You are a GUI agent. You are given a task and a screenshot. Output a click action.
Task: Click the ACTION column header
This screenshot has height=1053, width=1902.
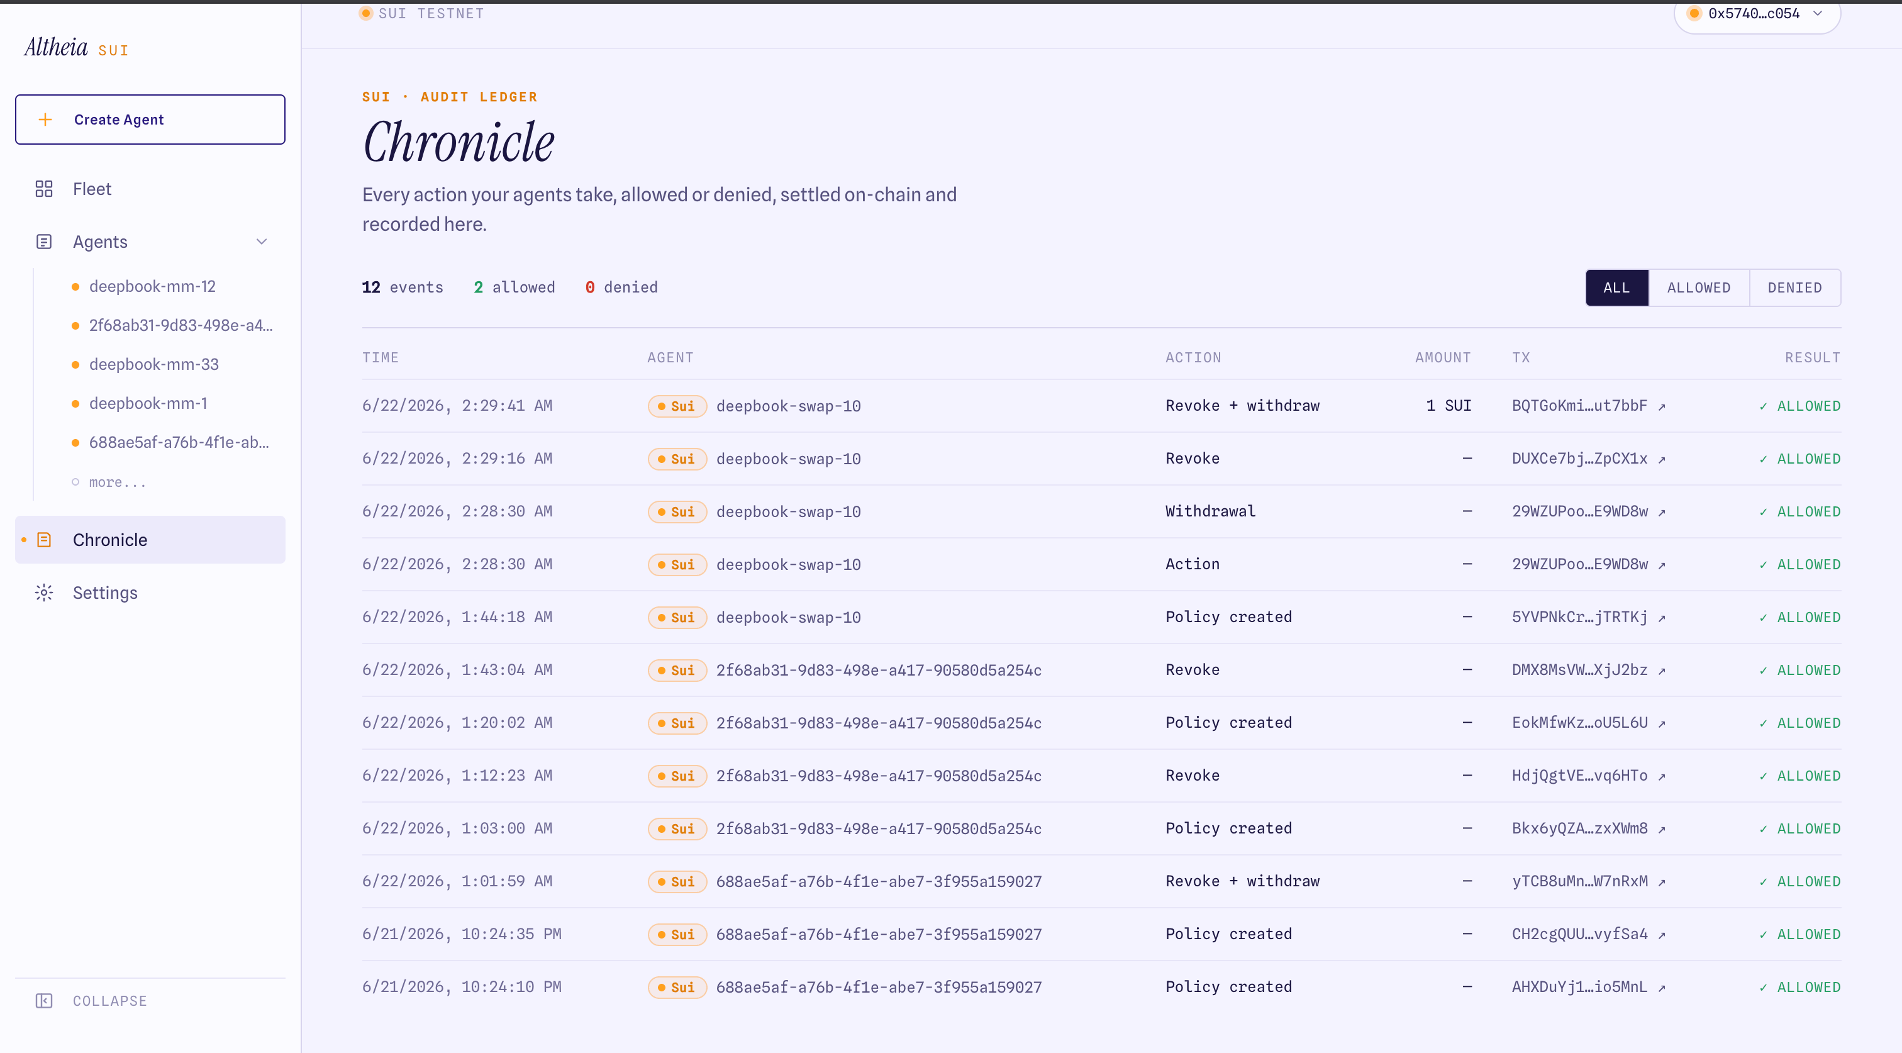1193,358
